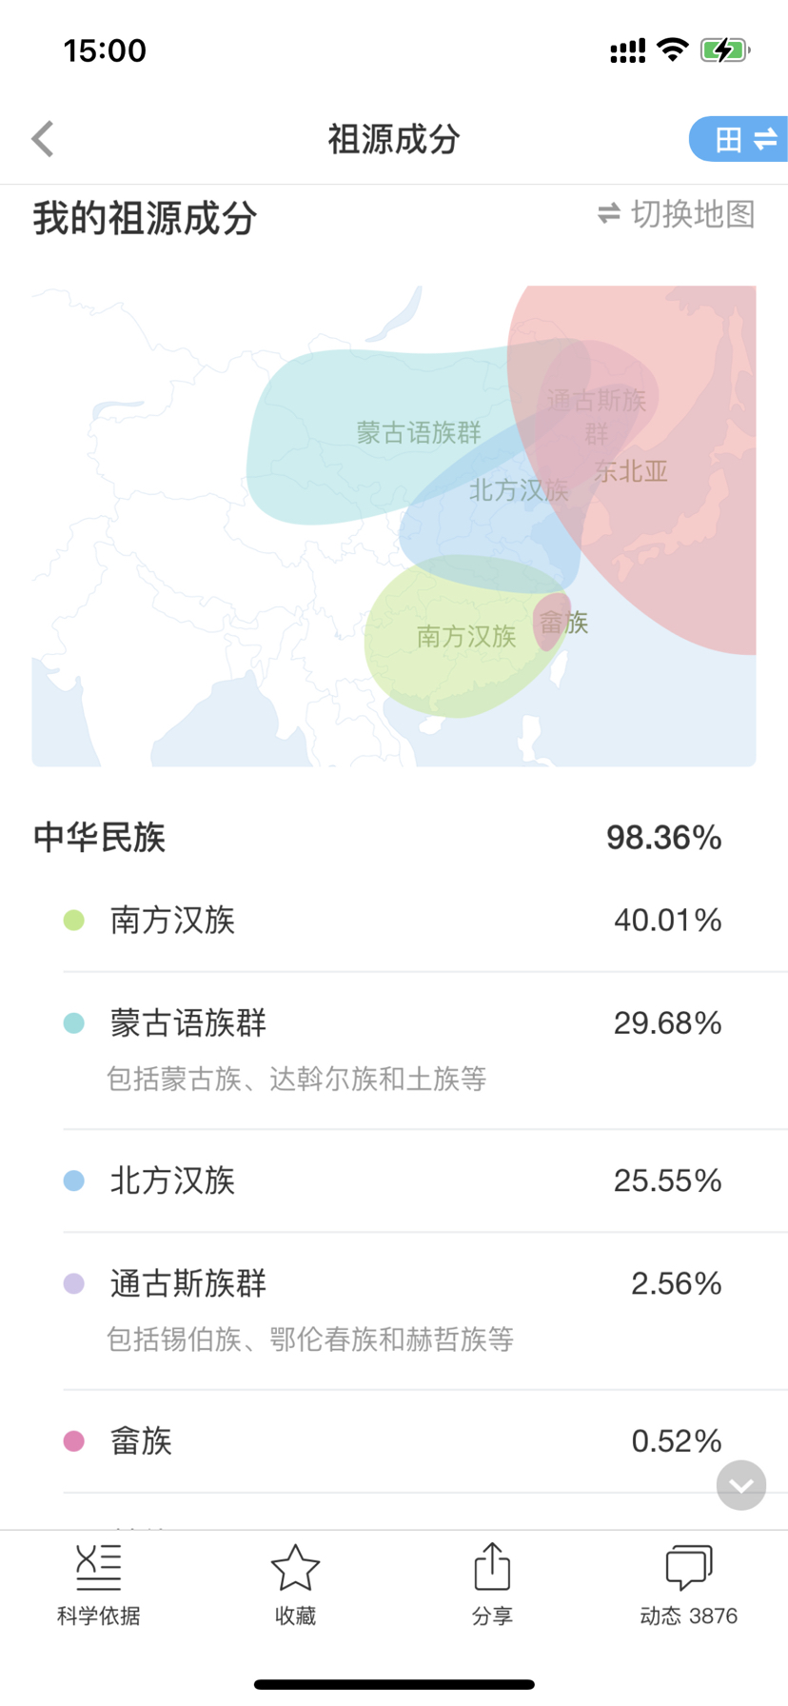The height and width of the screenshot is (1706, 788).
Task: Open the 通古斯族群 2.56% row
Action: [x=393, y=1311]
